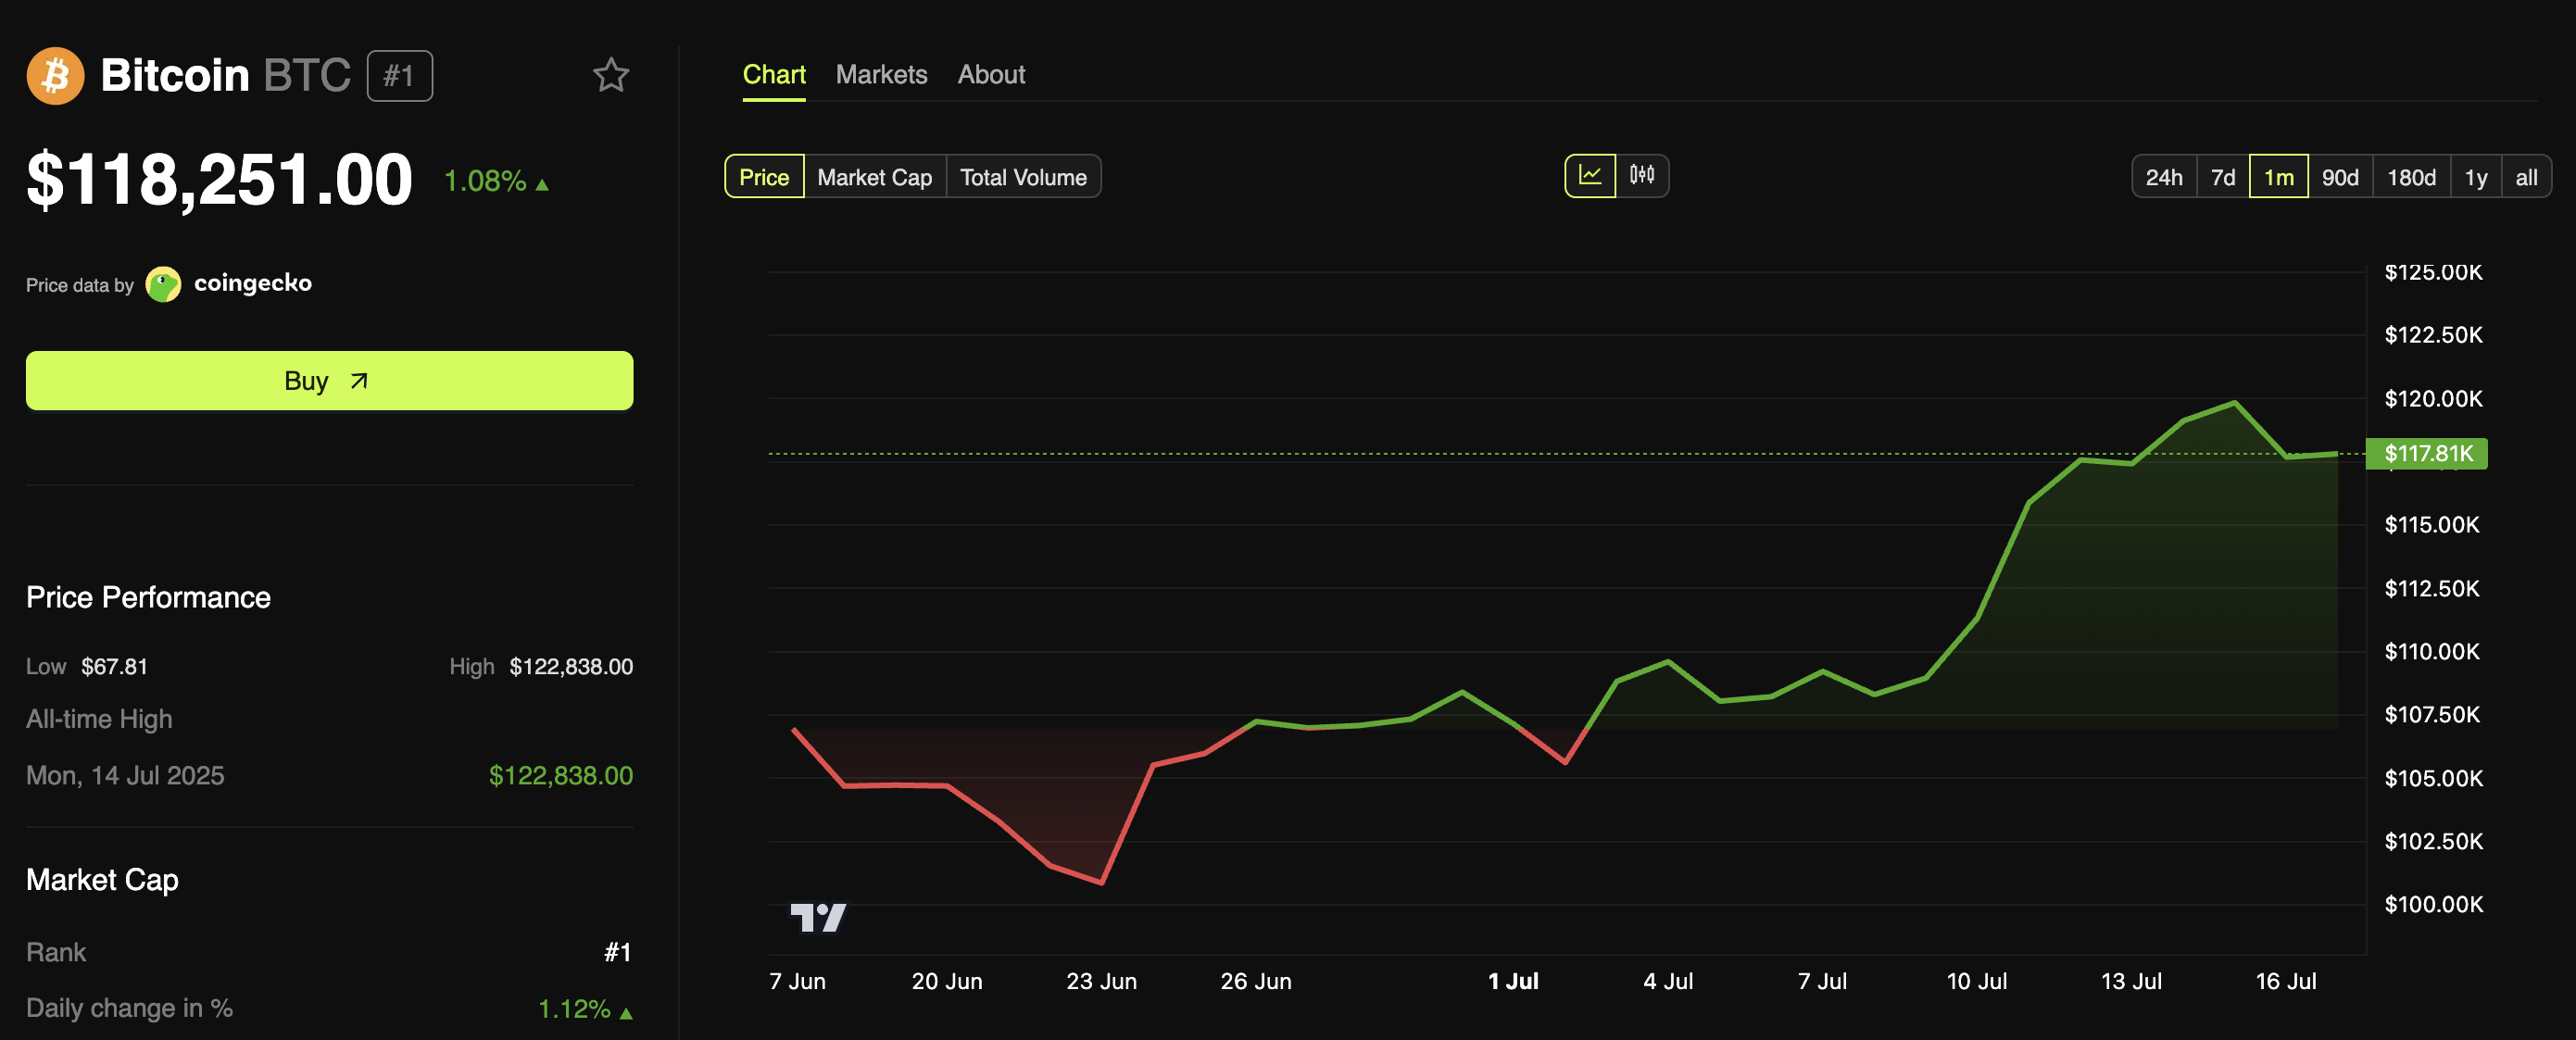Select the Total Volume chart metric
Viewport: 2576px width, 1040px height.
click(1022, 177)
